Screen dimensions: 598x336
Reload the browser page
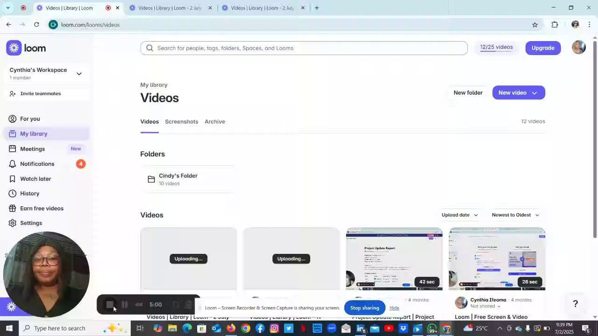(x=36, y=24)
